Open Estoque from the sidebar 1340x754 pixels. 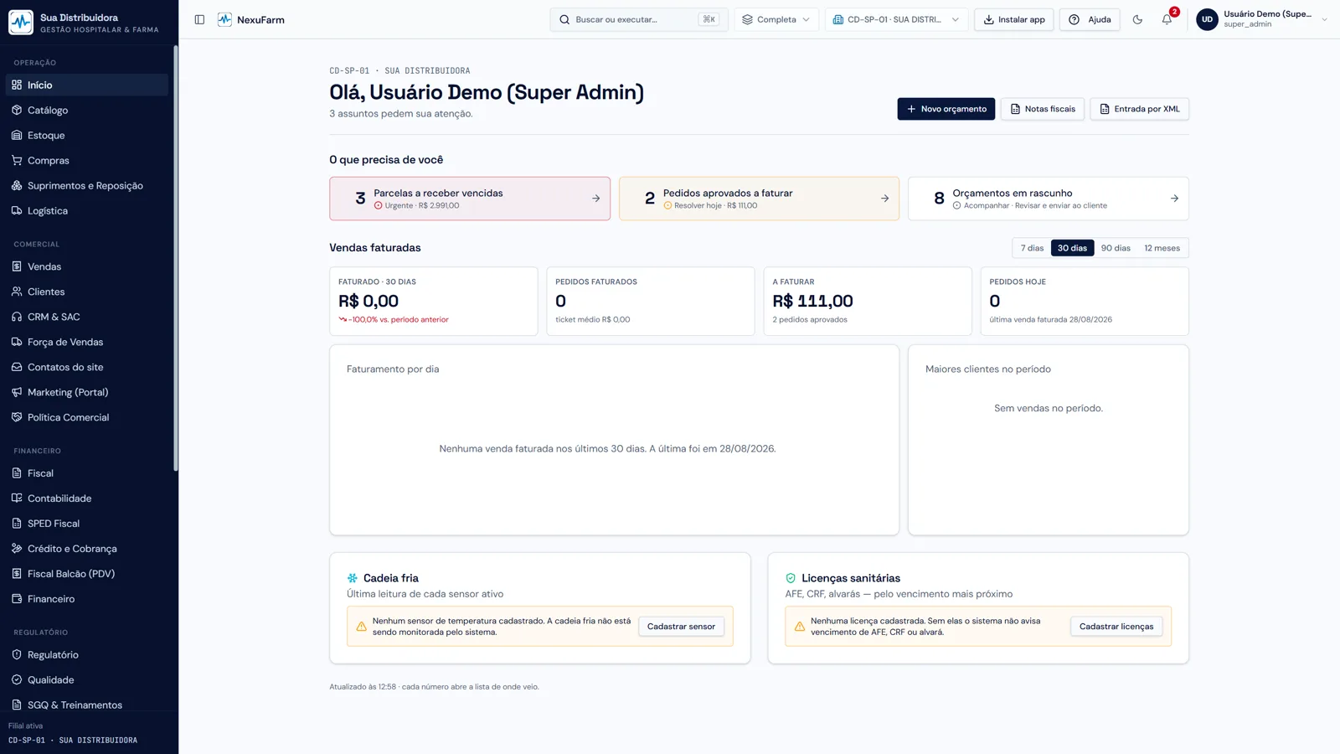pyautogui.click(x=87, y=135)
